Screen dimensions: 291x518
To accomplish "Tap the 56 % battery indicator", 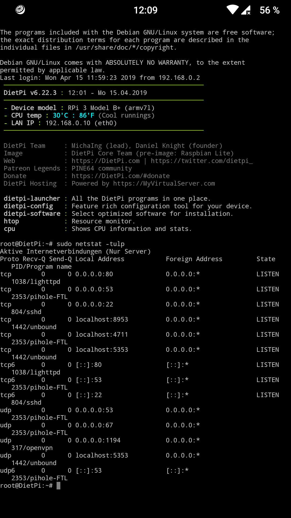I will tap(269, 10).
